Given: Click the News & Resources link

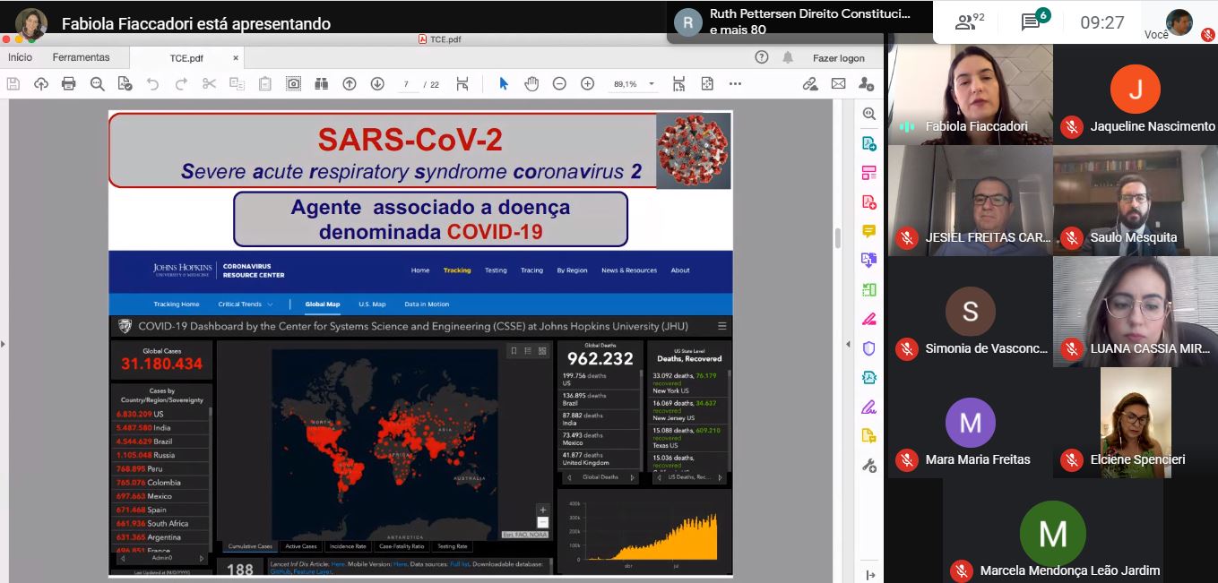Looking at the screenshot, I should [x=629, y=270].
